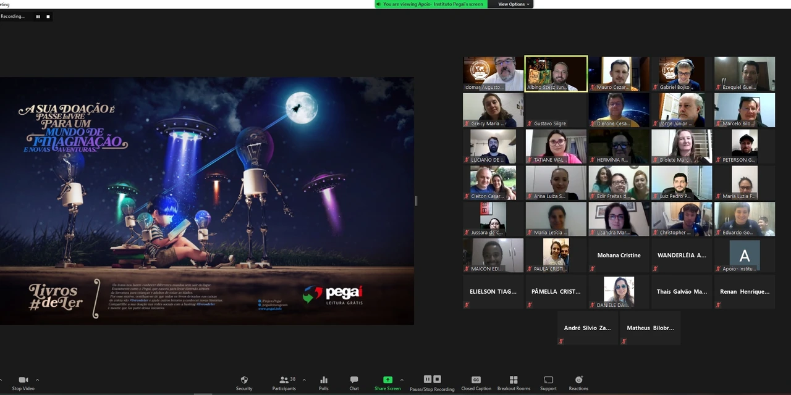Viewport: 791px width, 395px height.
Task: Click the Pause/Stop Recording toolbar button
Action: coord(432,383)
